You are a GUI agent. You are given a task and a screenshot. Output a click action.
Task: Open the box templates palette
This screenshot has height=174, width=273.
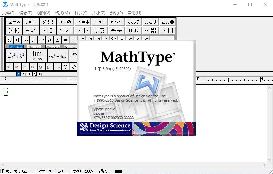(167, 31)
